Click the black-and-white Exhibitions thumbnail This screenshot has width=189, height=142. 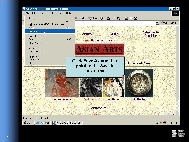click(91, 87)
